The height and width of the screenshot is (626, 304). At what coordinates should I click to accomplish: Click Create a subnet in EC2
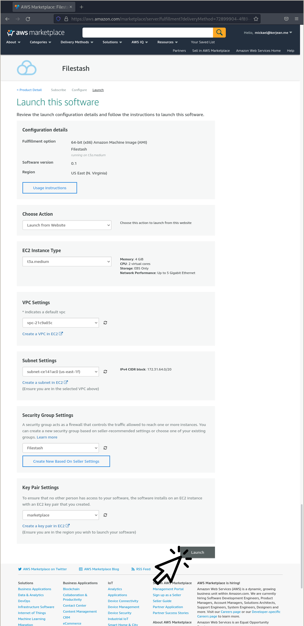tap(45, 382)
